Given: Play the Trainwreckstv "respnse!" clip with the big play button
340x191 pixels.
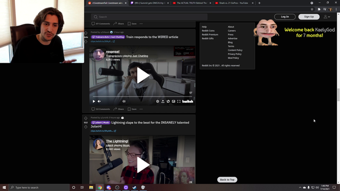Looking at the screenshot, I should [143, 75].
